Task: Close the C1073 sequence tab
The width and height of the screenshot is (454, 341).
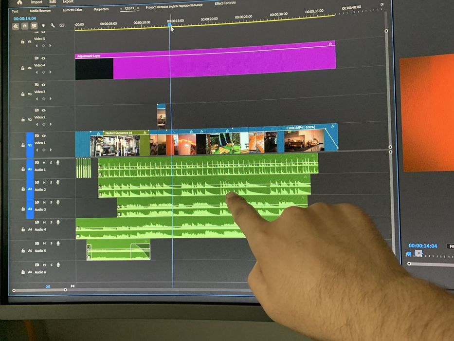Action: tap(121, 9)
